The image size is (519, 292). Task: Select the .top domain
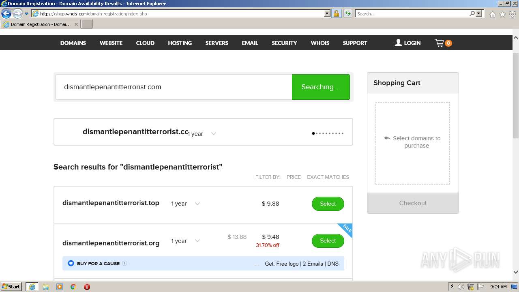(x=328, y=204)
